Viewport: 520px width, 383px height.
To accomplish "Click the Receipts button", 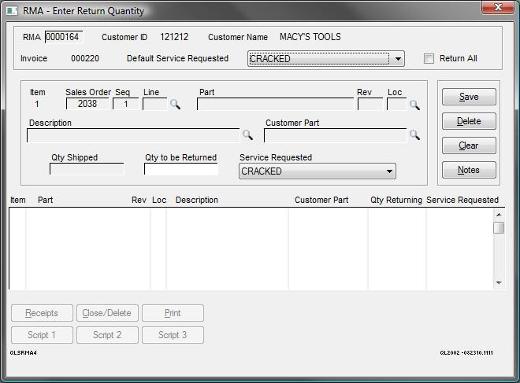I will point(42,313).
